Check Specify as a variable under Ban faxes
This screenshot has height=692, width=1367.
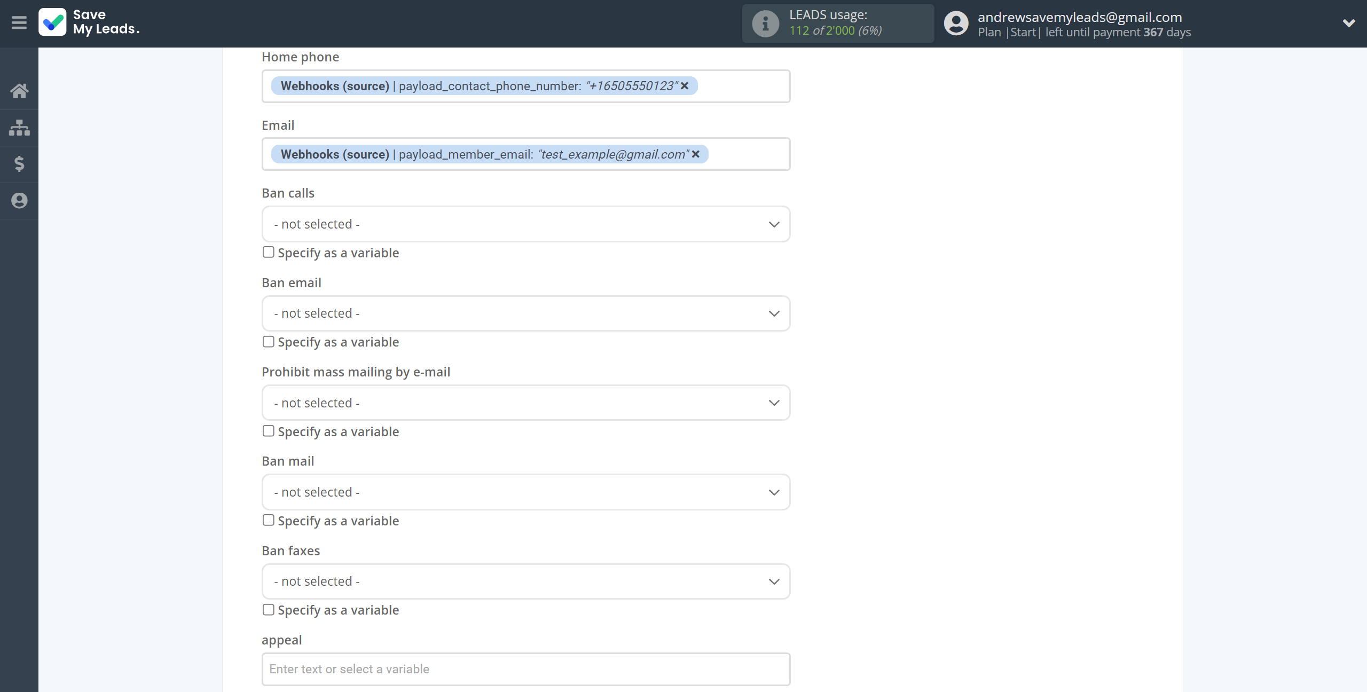(268, 610)
